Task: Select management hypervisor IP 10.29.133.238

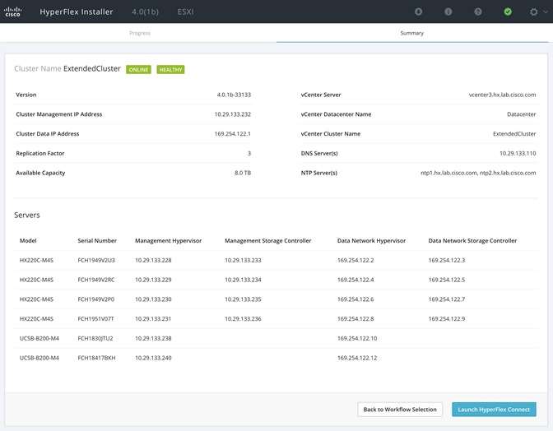Action: tap(153, 338)
